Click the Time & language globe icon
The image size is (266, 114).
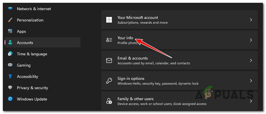pos(10,54)
